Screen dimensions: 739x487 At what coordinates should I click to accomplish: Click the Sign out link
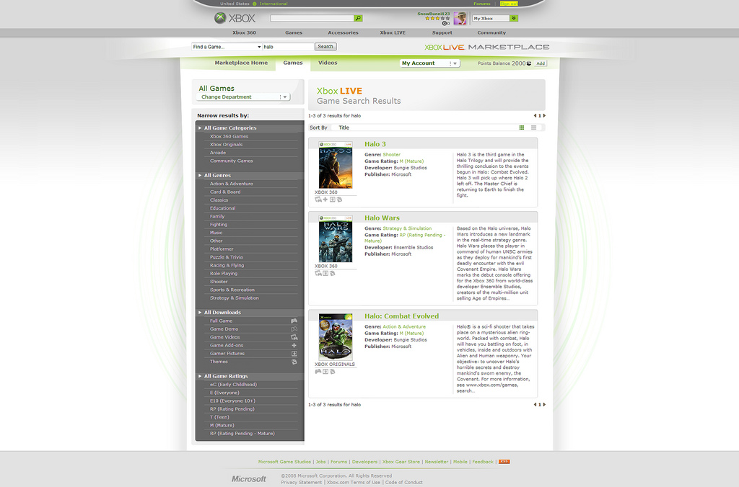(x=509, y=4)
